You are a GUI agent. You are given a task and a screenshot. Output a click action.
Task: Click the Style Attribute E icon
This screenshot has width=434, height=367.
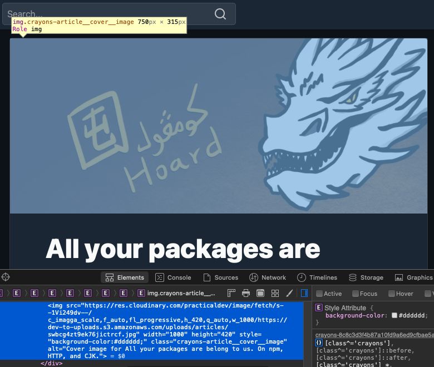click(319, 308)
